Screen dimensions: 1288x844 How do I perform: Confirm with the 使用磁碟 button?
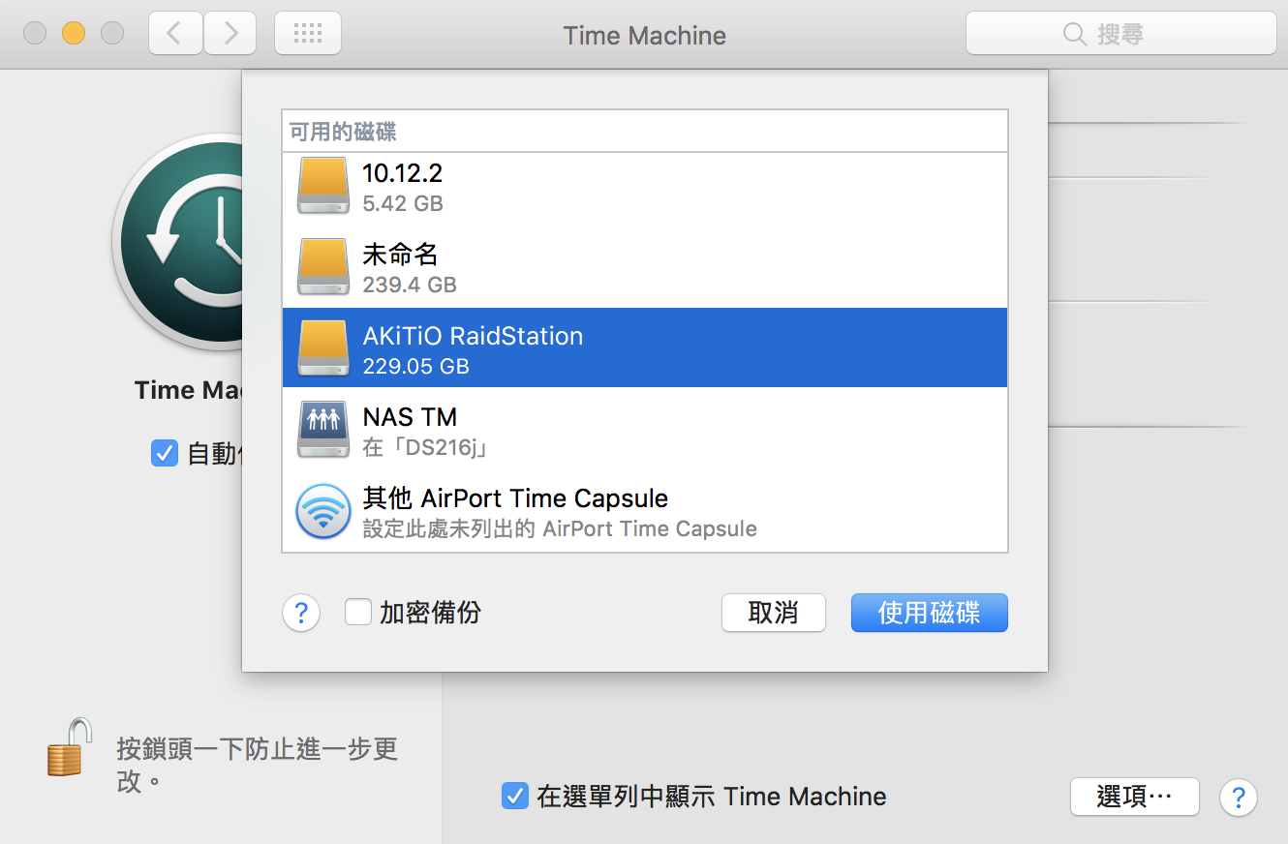tap(929, 613)
